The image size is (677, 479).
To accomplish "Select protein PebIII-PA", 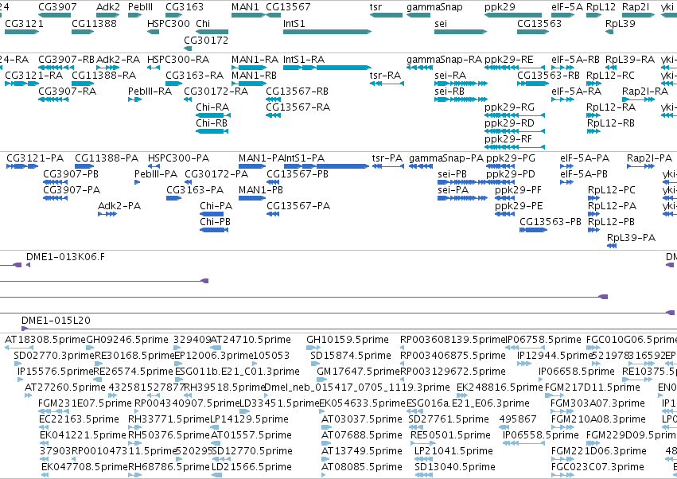I will (x=156, y=174).
